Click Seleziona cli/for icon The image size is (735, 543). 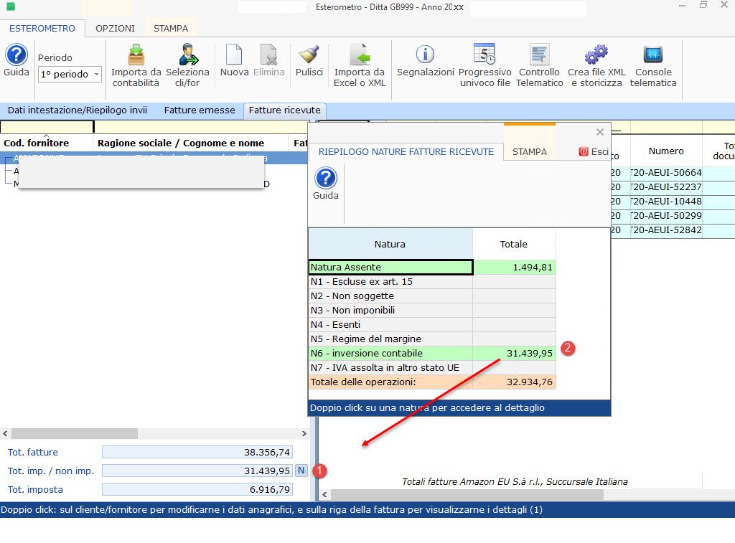[187, 65]
